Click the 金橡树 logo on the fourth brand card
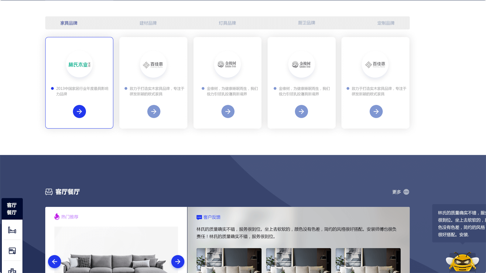The width and height of the screenshot is (486, 273). point(302,65)
